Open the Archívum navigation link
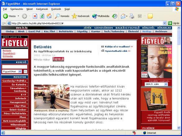 click(x=161, y=31)
